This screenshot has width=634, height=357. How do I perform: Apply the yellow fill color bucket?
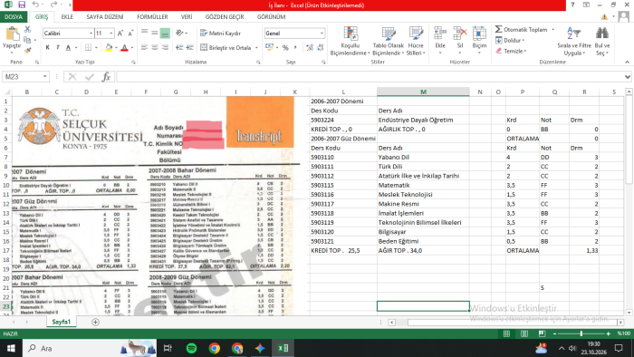(x=109, y=48)
